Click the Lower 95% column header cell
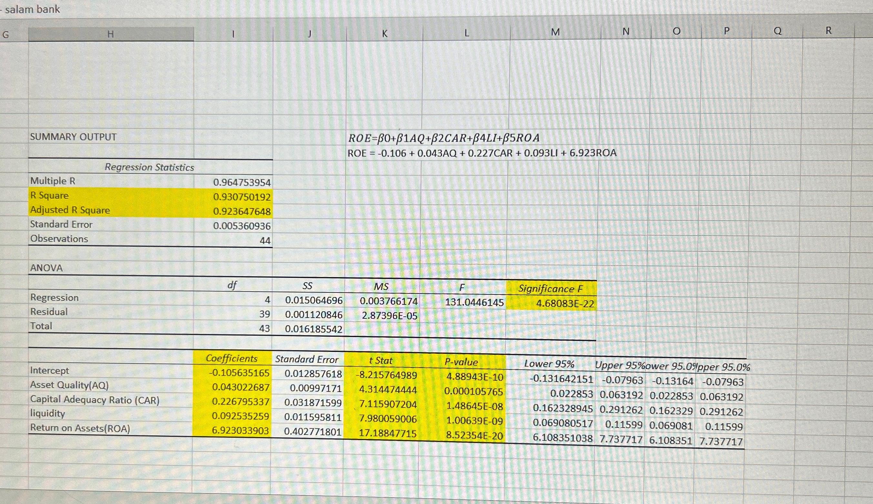873x504 pixels. coord(549,364)
